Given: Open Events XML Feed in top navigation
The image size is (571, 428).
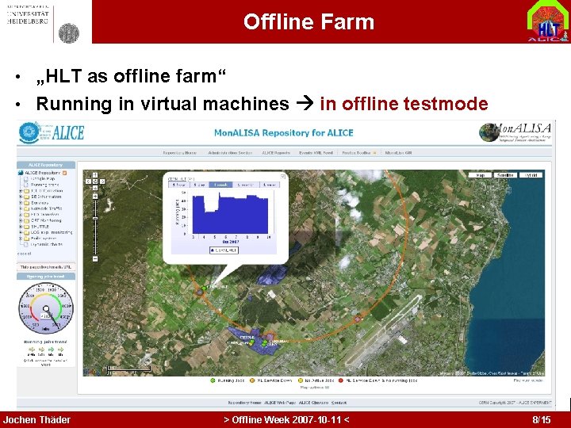Looking at the screenshot, I should tap(316, 153).
